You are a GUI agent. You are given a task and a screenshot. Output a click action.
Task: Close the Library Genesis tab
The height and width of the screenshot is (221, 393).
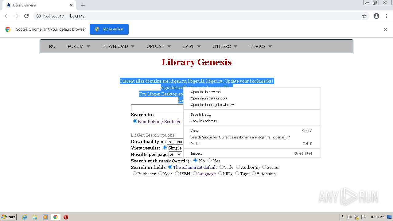[x=71, y=5]
